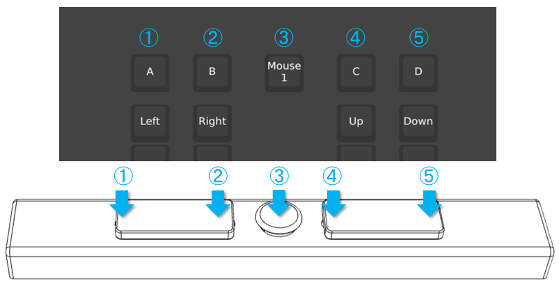Select the Left key assignment

(150, 123)
